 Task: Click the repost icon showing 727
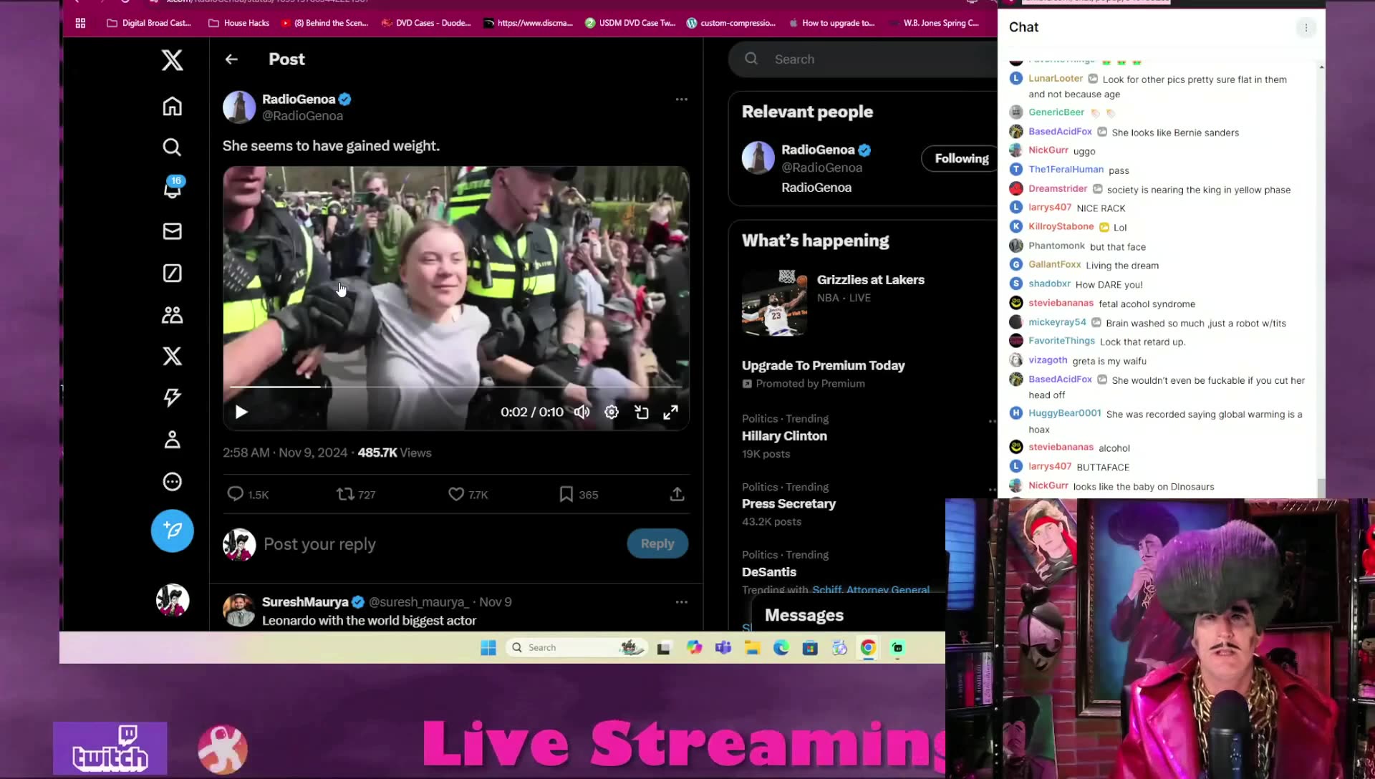coord(345,494)
